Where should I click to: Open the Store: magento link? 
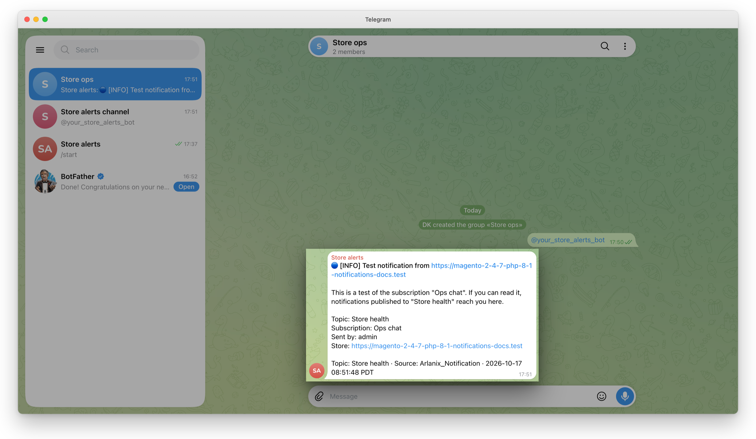(437, 346)
